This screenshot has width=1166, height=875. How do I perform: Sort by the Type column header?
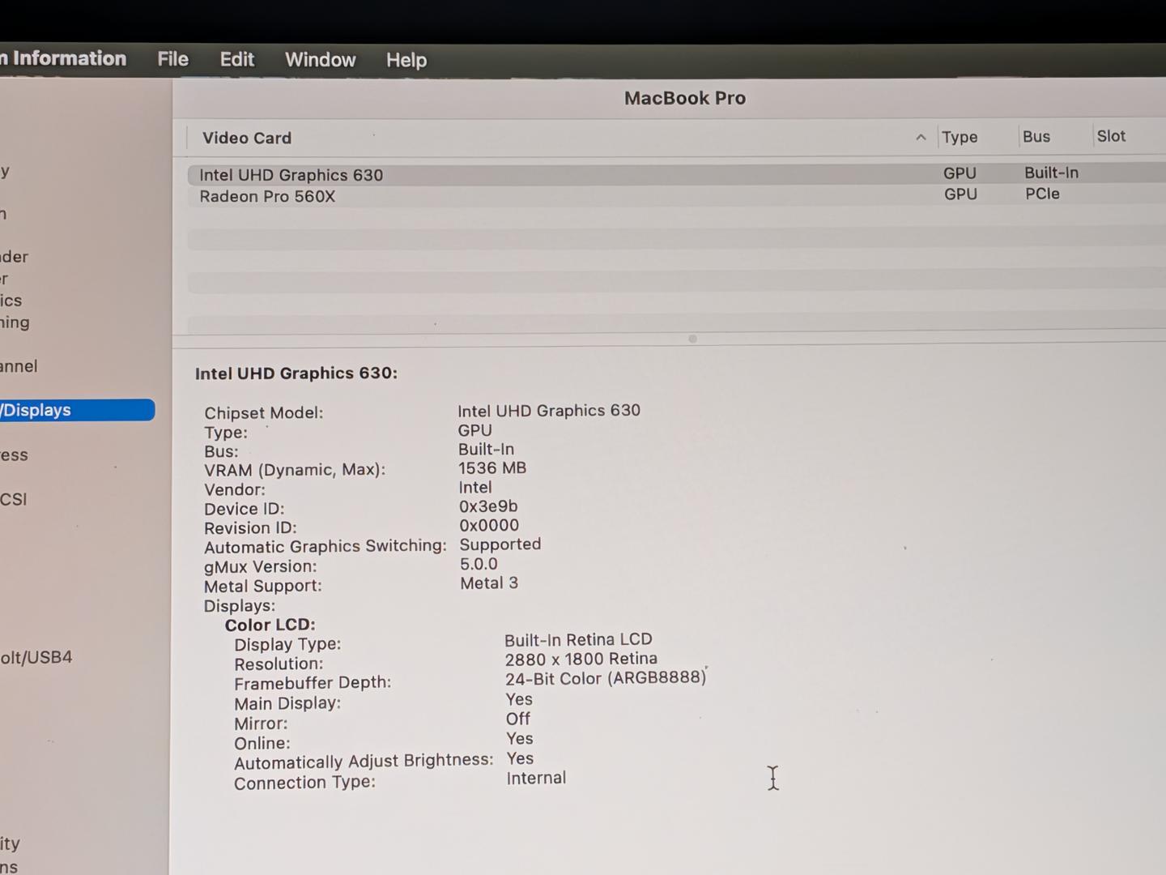point(960,137)
